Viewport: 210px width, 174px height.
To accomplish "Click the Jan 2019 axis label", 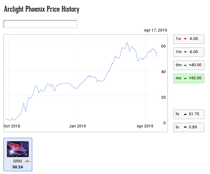I will (77, 126).
